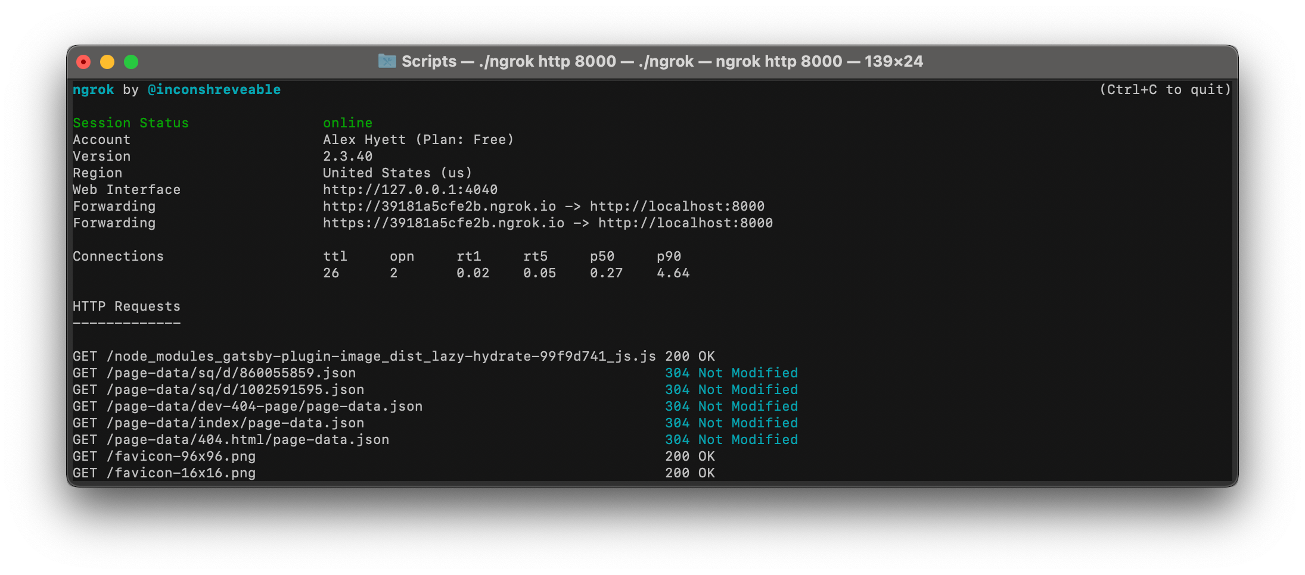Click the rt1 value '0.02'
The height and width of the screenshot is (575, 1305).
tap(473, 273)
